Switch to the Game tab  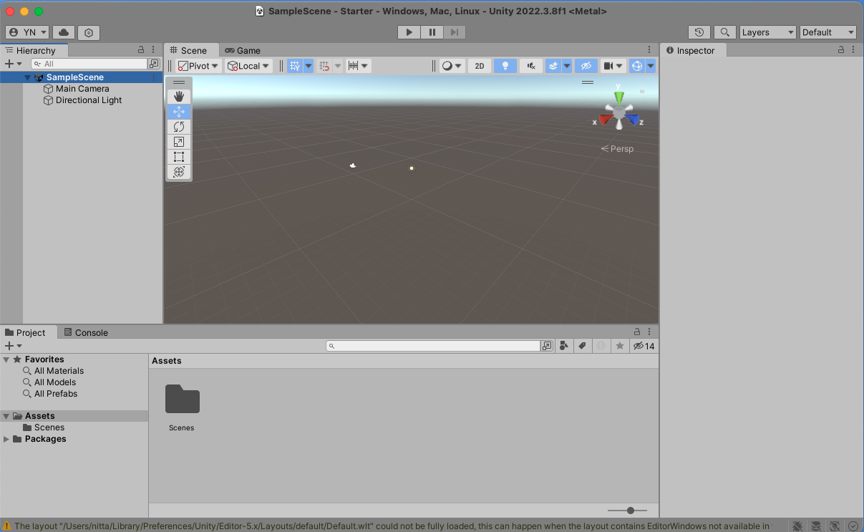coord(243,50)
